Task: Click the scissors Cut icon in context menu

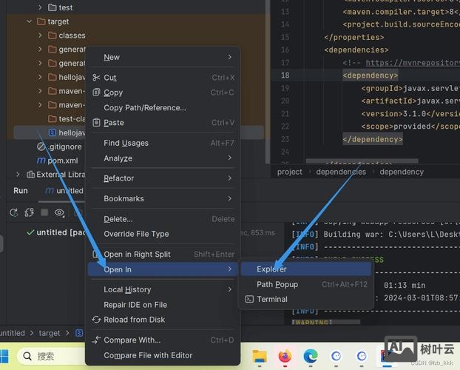Action: coord(96,78)
